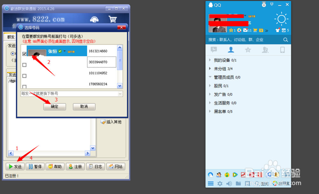
Task: Click the 取消 button
Action: (x=84, y=106)
